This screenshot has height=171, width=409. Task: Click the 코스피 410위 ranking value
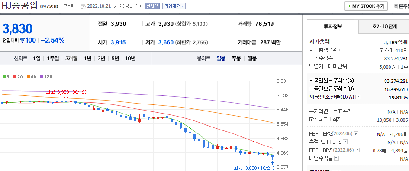pyautogui.click(x=393, y=50)
